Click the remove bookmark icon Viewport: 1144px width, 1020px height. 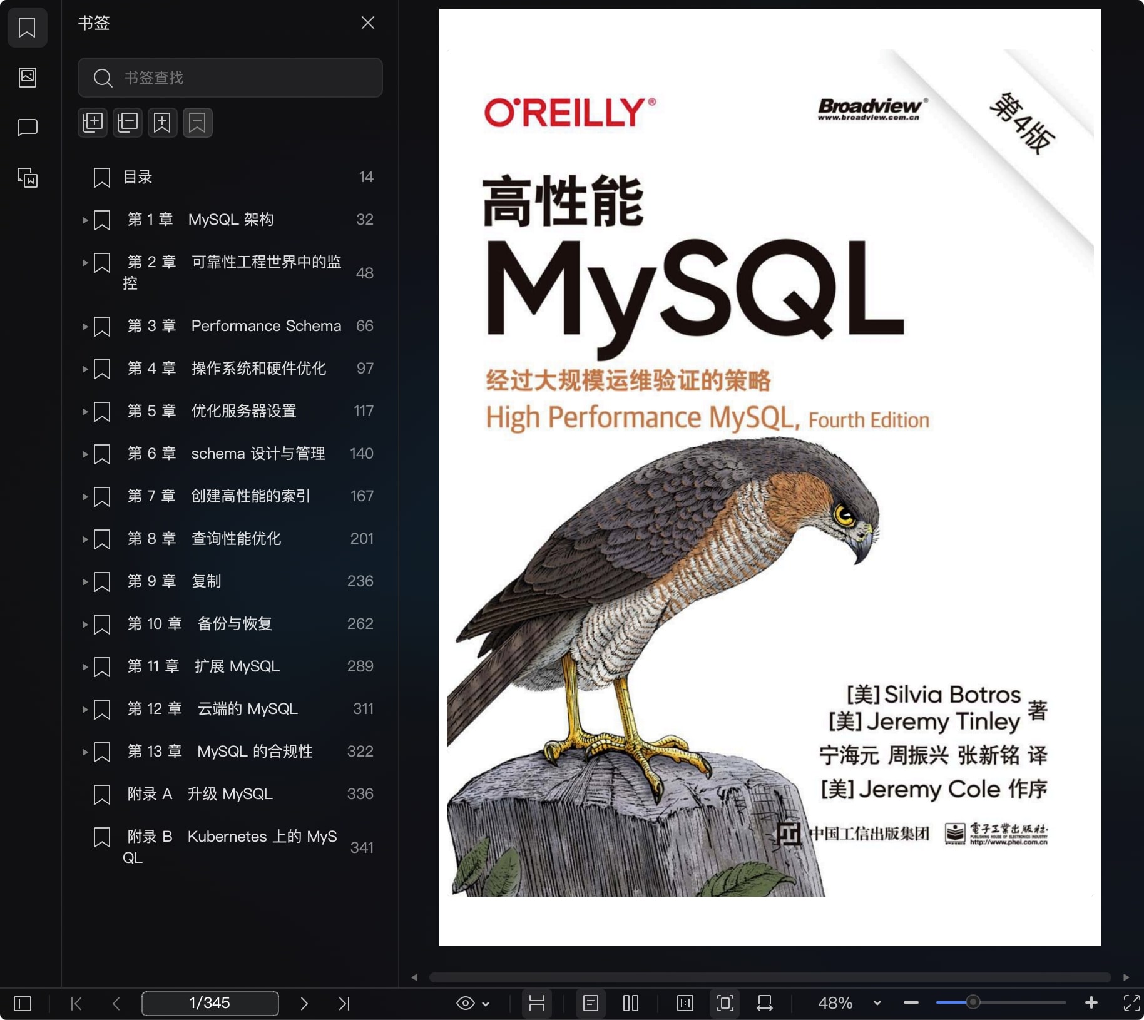point(198,122)
